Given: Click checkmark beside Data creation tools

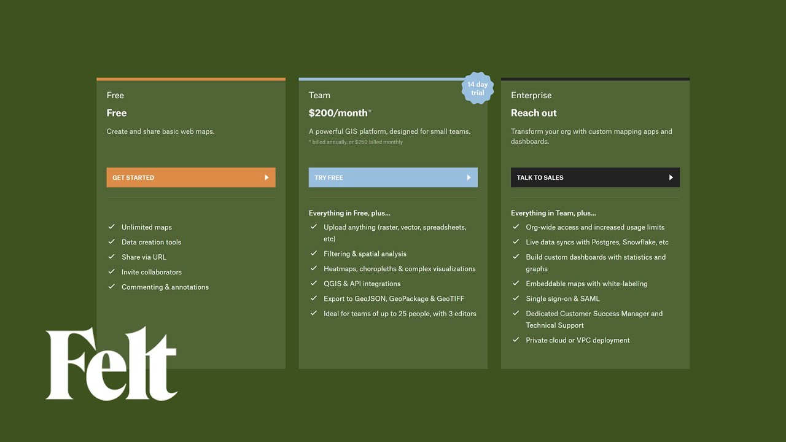Looking at the screenshot, I should click(111, 242).
